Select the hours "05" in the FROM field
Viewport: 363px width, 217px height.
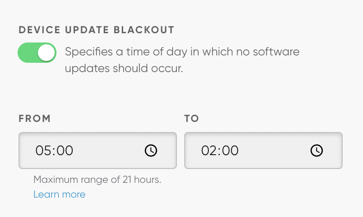[x=42, y=151]
